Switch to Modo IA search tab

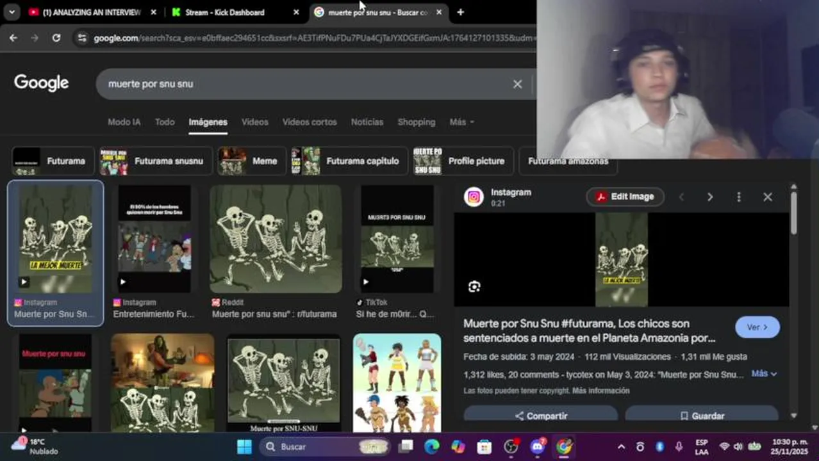124,122
